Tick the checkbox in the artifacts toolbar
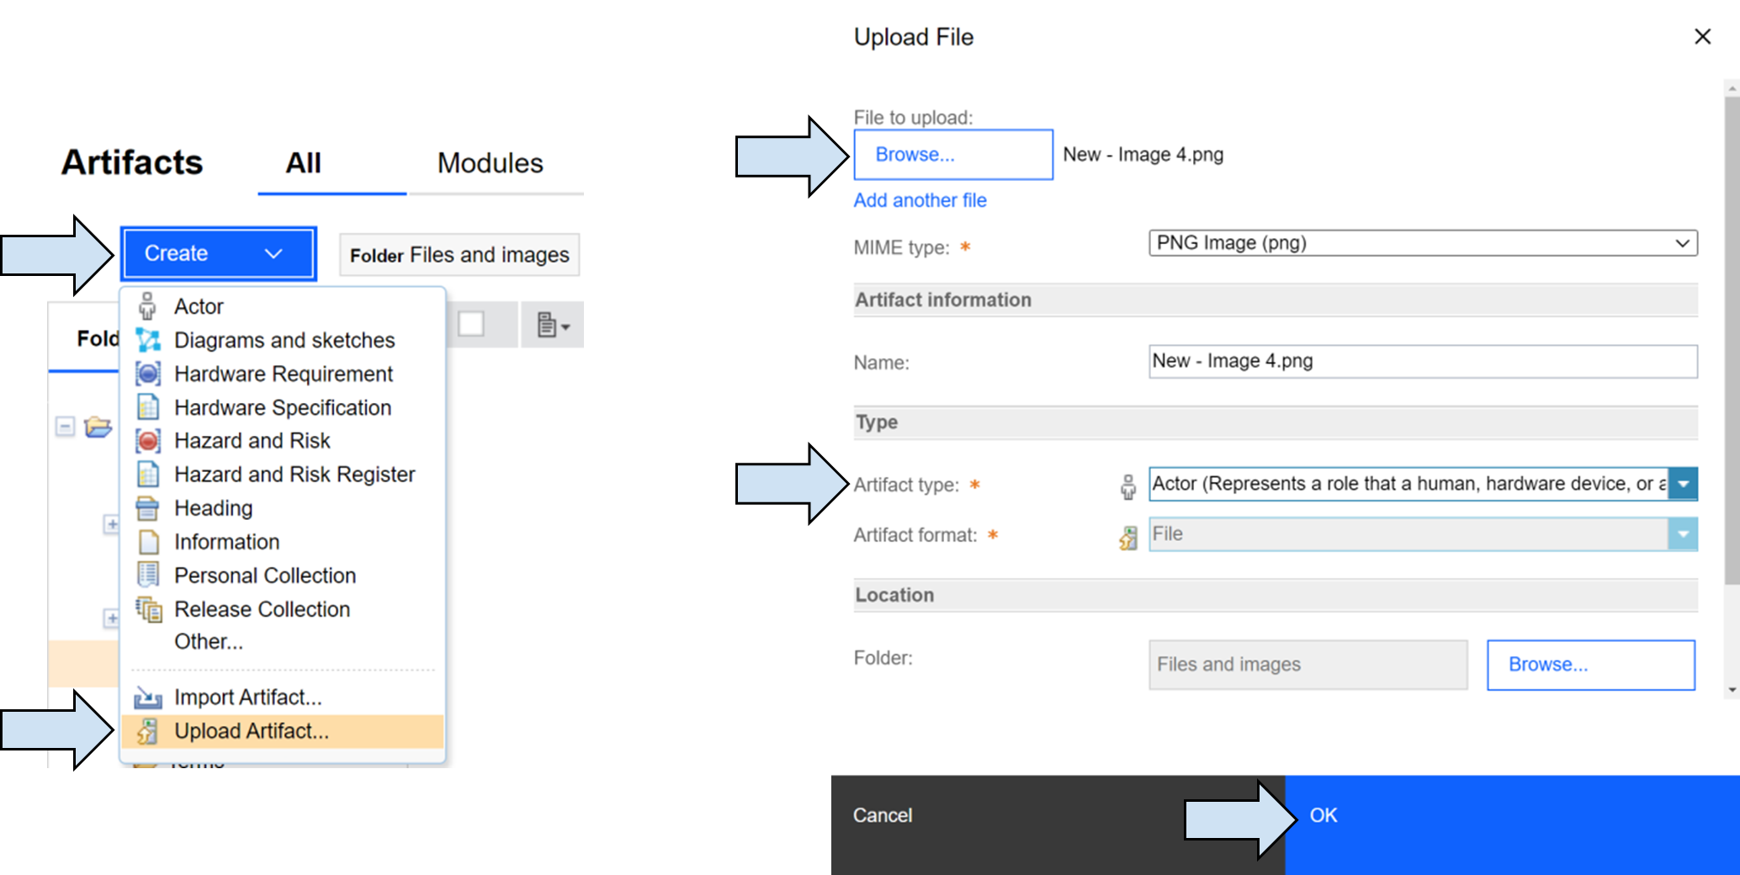1740x875 pixels. [x=471, y=324]
